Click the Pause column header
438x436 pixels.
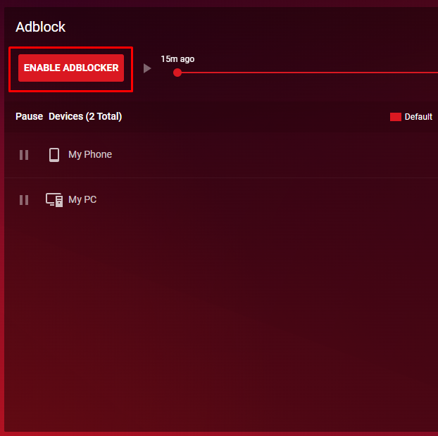point(29,116)
